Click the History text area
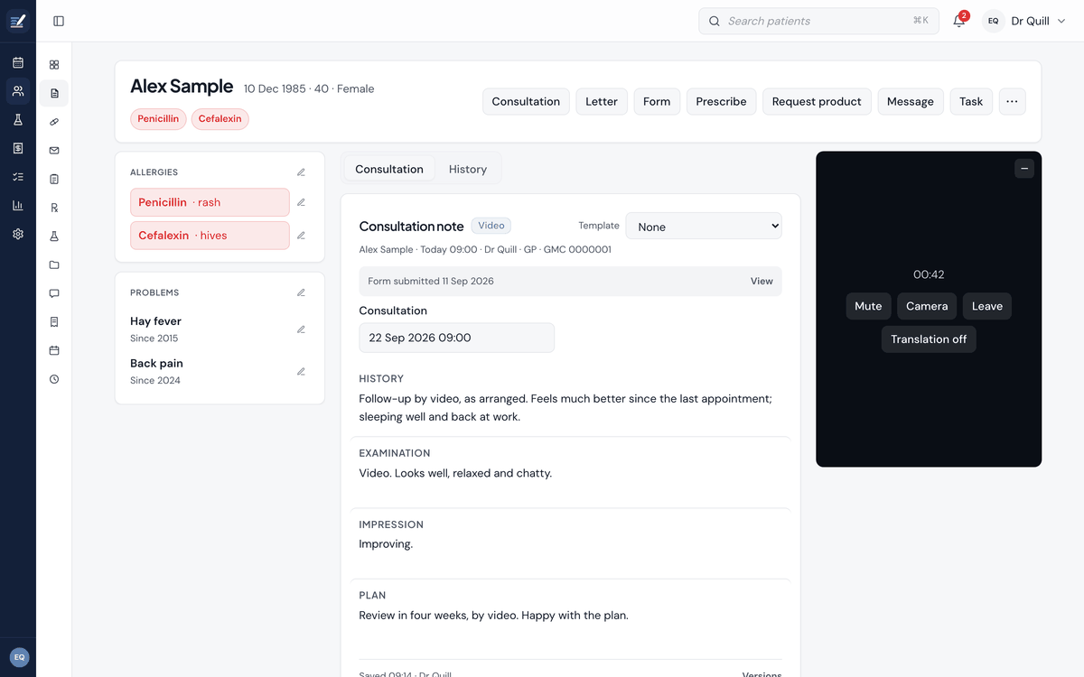1084x677 pixels. pyautogui.click(x=570, y=408)
